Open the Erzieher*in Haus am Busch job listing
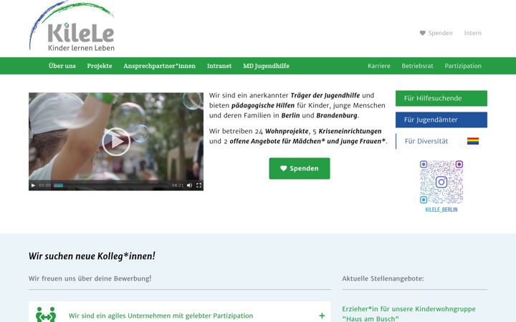This screenshot has height=322, width=516. [x=408, y=314]
